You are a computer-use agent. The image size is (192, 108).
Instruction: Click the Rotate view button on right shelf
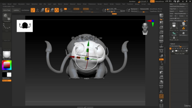click(x=161, y=82)
